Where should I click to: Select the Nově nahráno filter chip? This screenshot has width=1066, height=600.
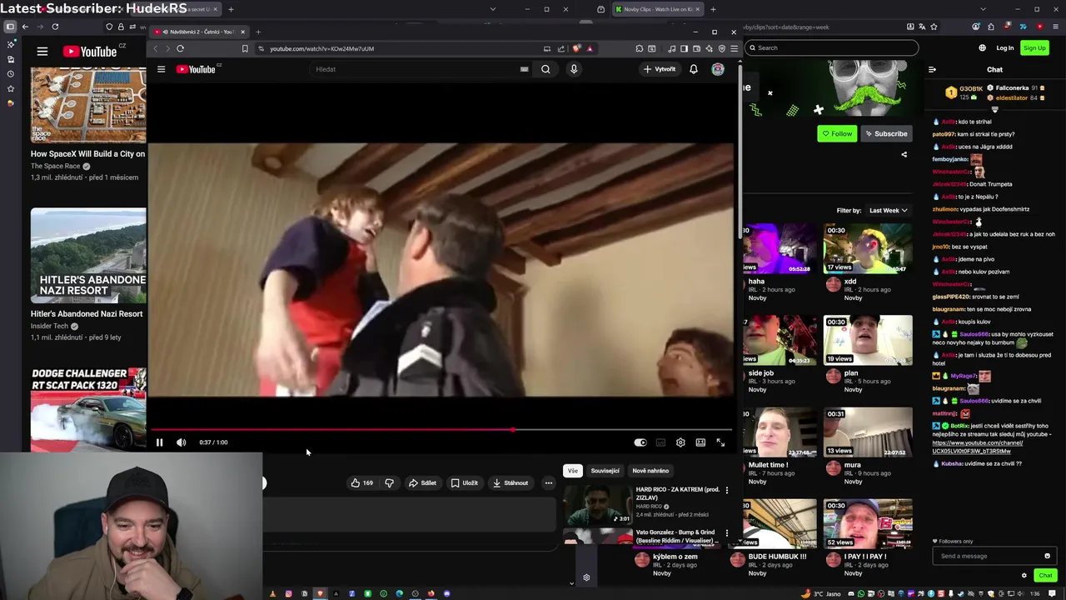(x=650, y=471)
